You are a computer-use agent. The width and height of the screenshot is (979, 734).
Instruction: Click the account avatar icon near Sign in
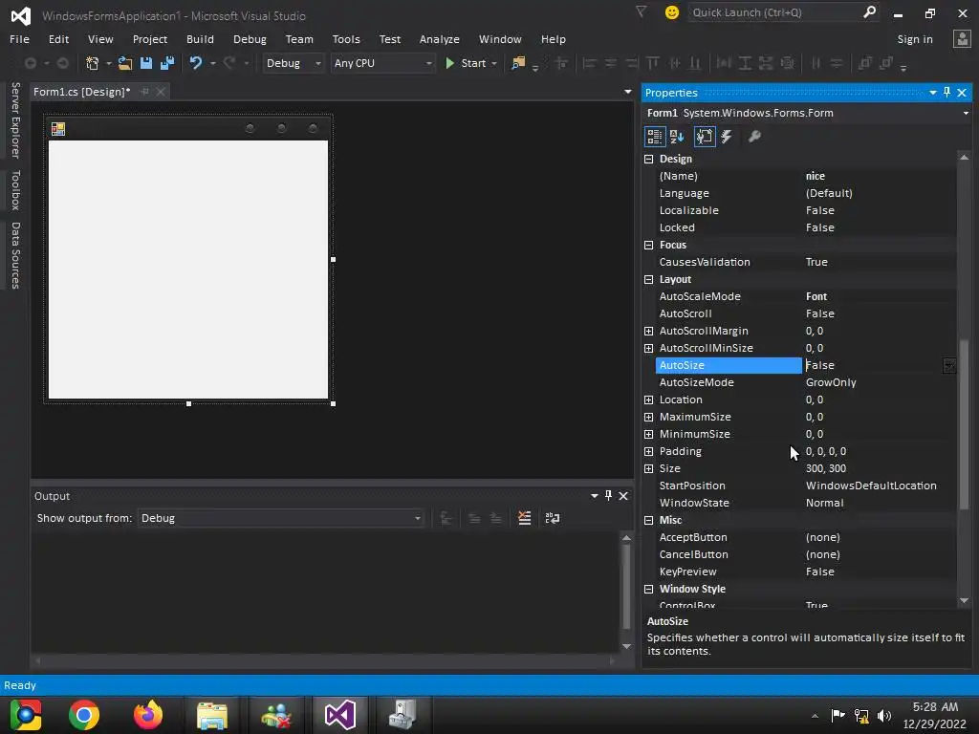tap(962, 38)
